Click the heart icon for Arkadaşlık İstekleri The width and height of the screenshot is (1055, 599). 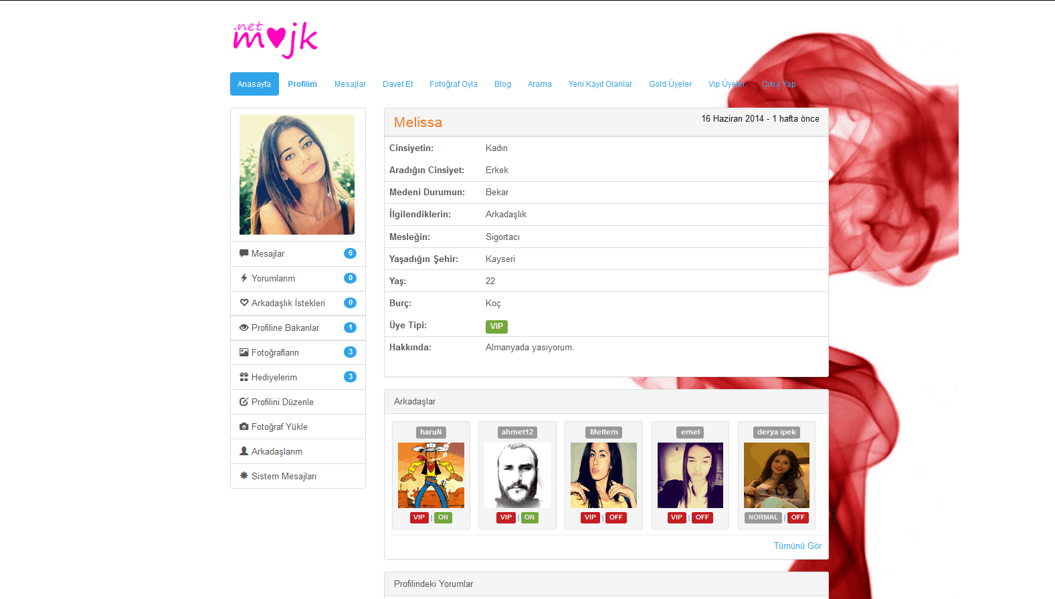(244, 303)
